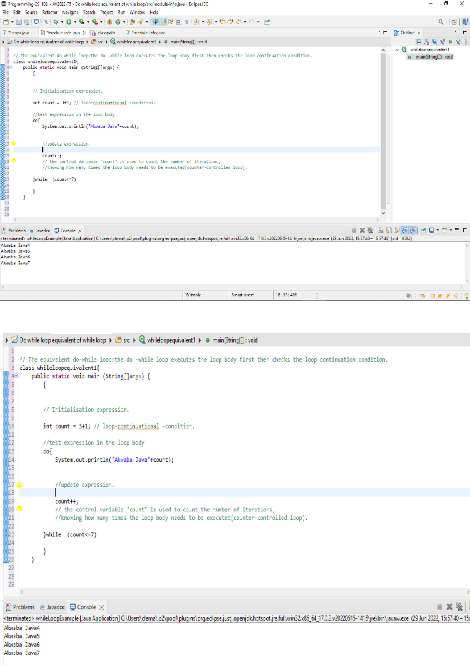Click the tip lightbulb in status bar
This screenshot has width=470, height=665.
pyautogui.click(x=466, y=296)
